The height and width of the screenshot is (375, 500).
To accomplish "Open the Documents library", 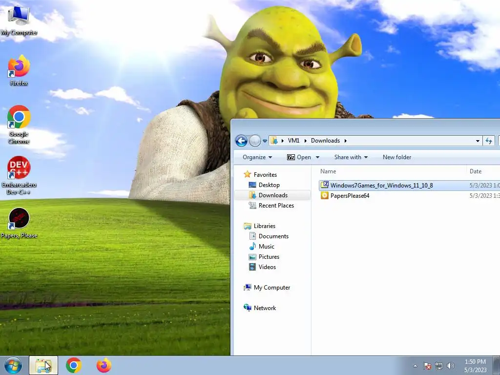I will 269,236.
